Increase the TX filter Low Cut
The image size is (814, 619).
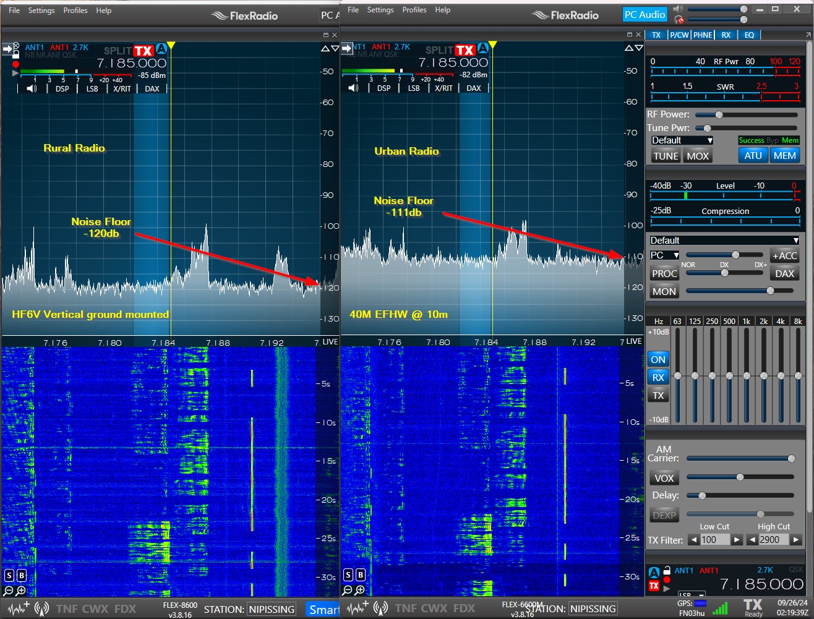(x=737, y=540)
